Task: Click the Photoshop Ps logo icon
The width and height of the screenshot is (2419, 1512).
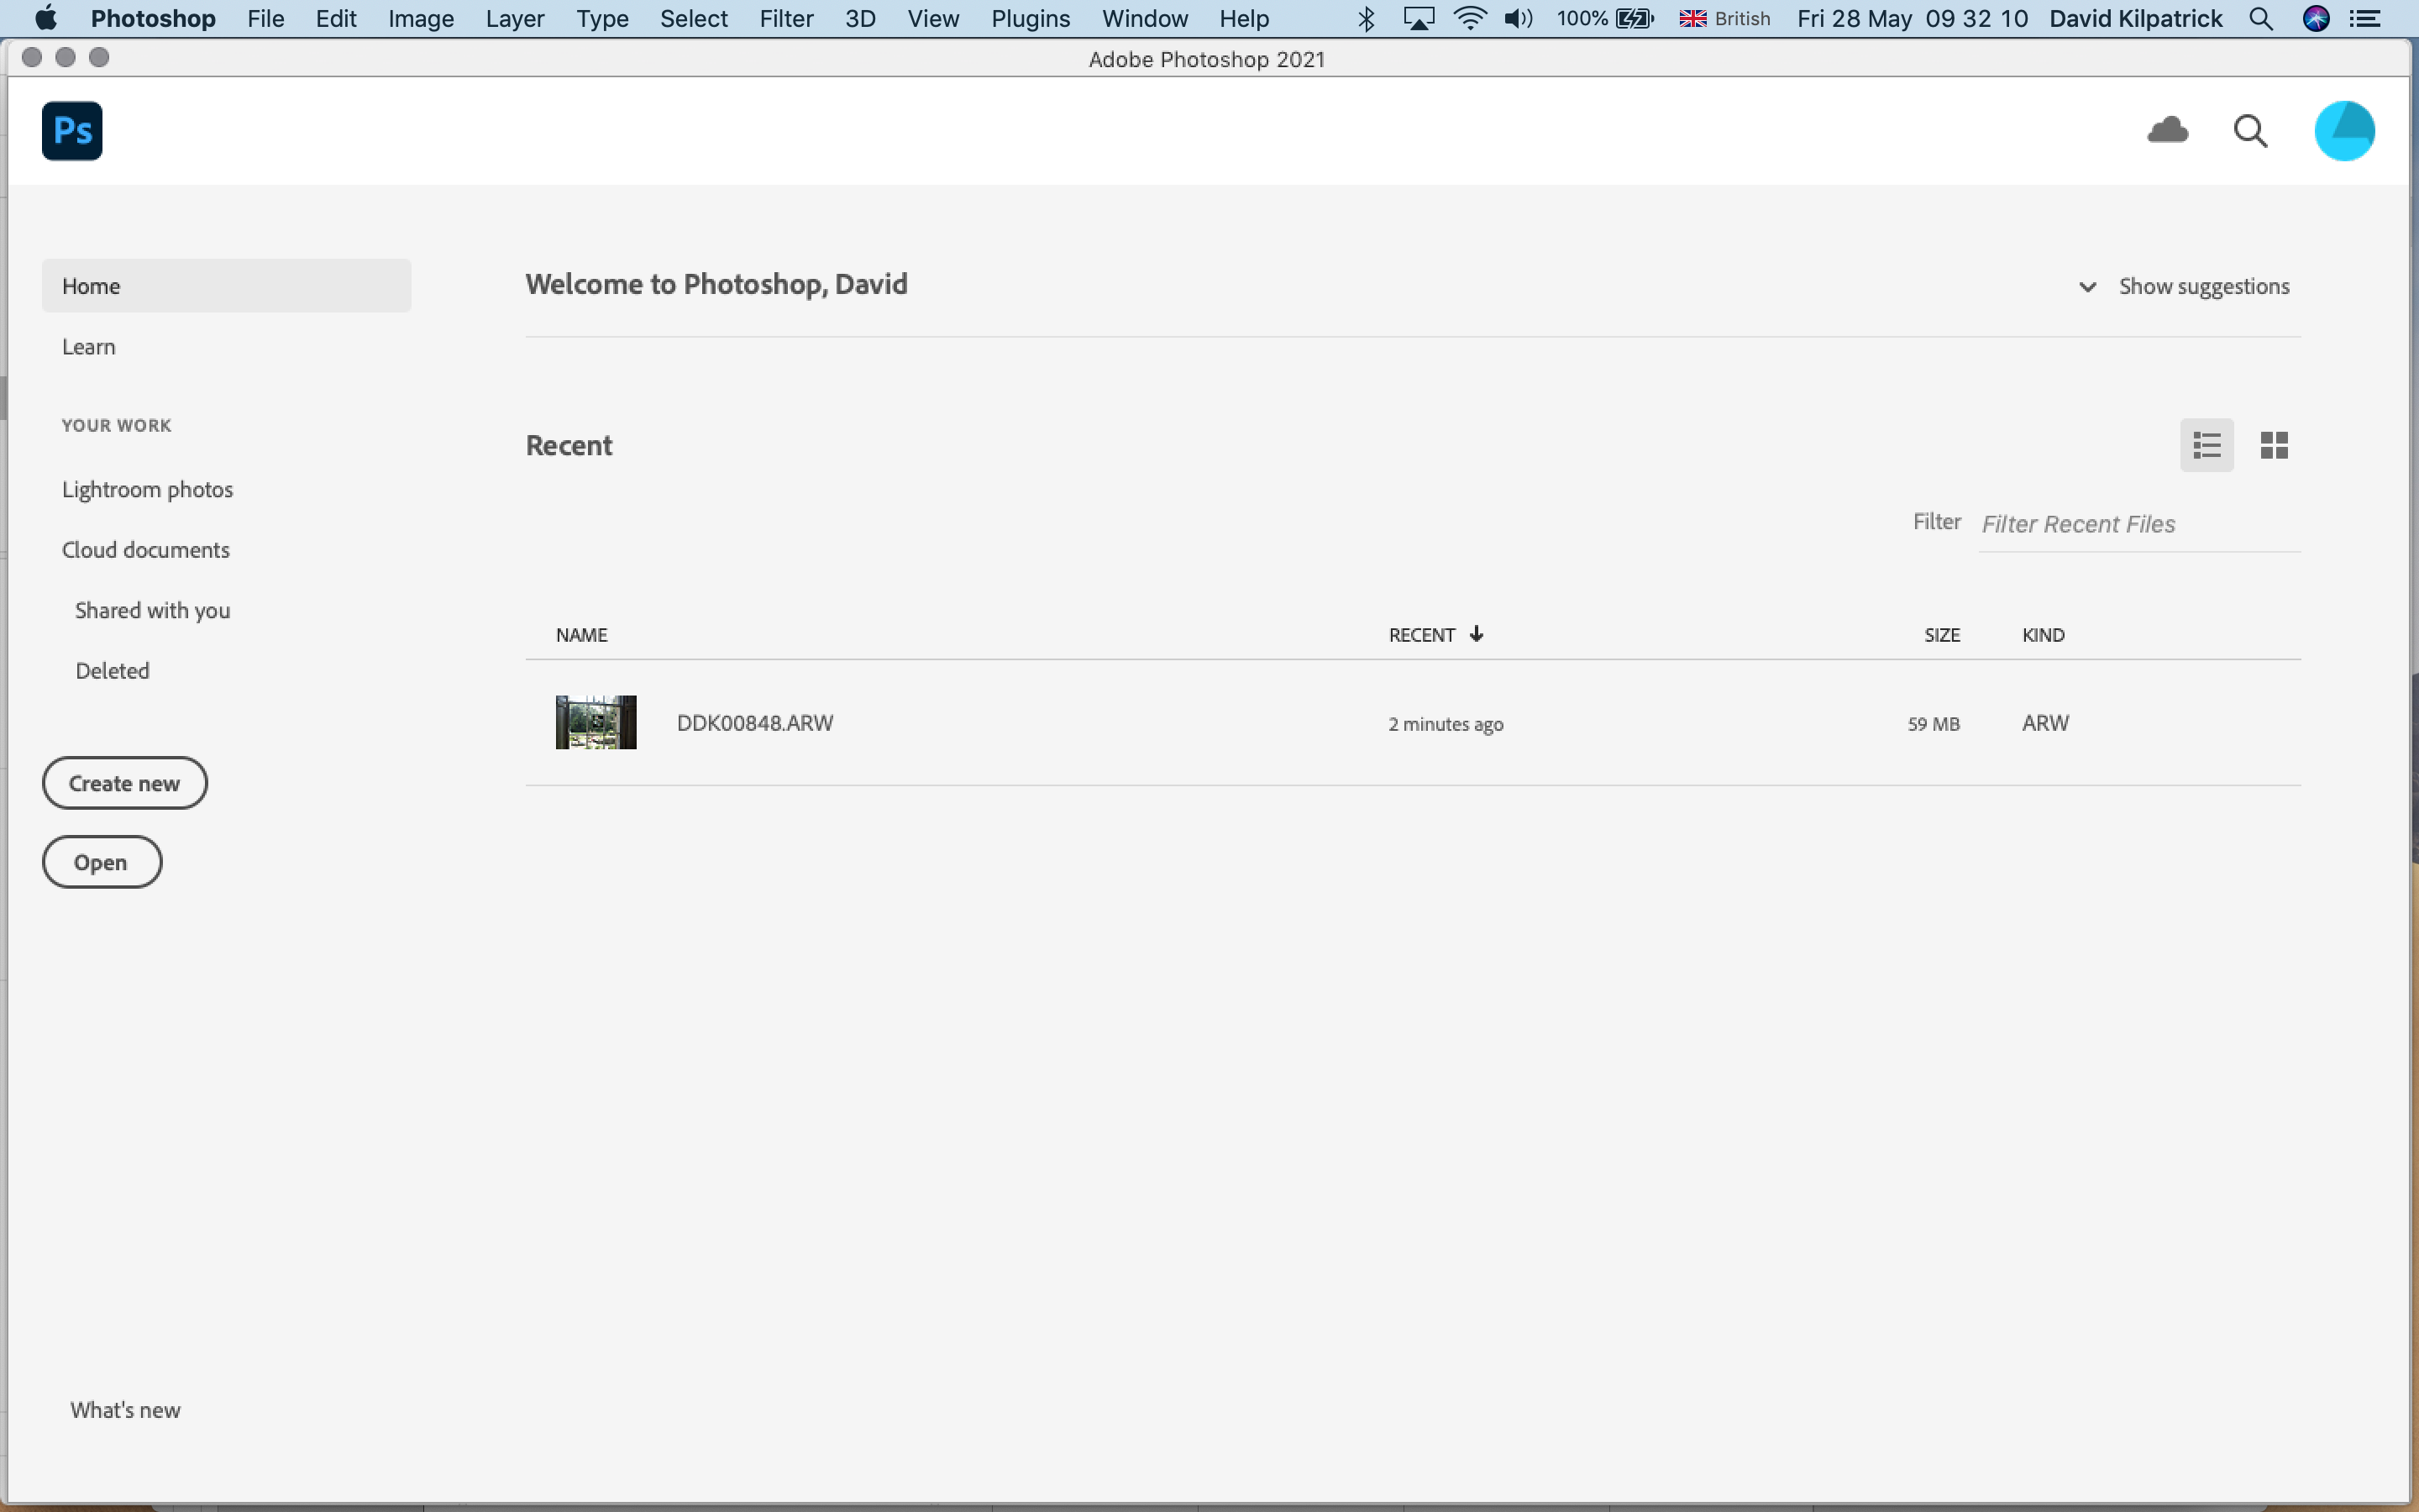Action: coord(71,130)
